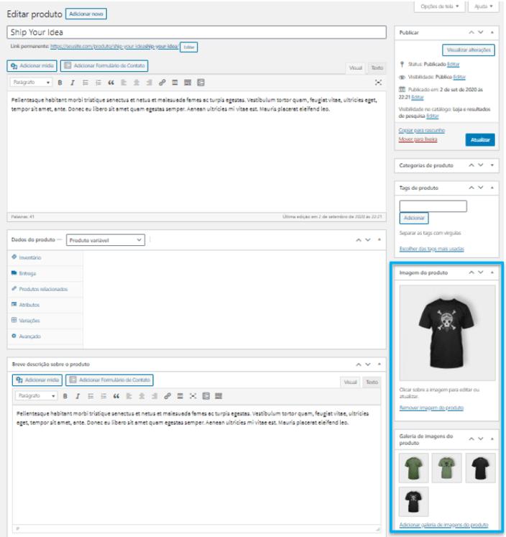Move Galeria de imagens panel up

pyautogui.click(x=471, y=439)
